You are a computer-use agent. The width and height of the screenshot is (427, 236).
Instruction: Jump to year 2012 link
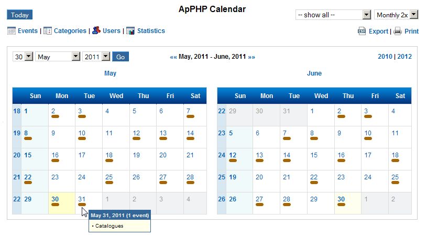(404, 57)
